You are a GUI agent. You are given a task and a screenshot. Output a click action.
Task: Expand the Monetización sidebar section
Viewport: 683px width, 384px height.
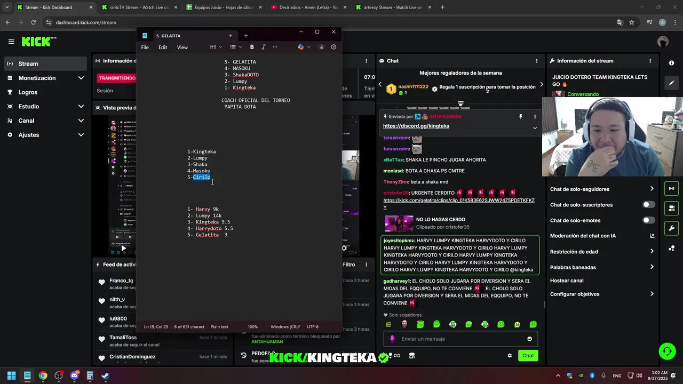81,78
